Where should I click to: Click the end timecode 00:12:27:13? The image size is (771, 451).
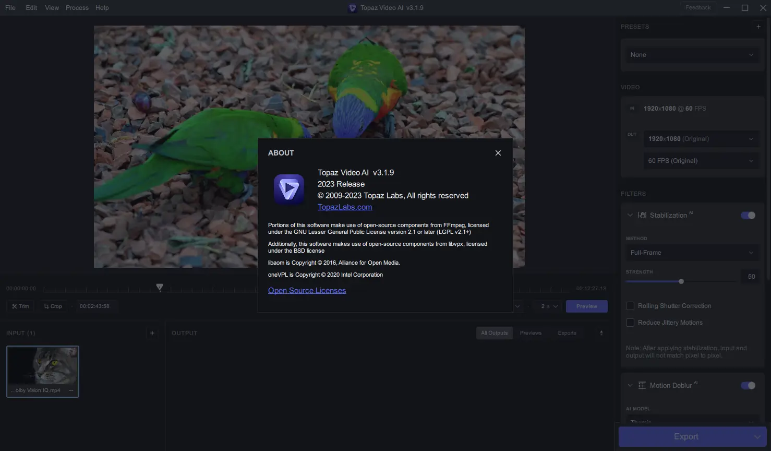(591, 288)
